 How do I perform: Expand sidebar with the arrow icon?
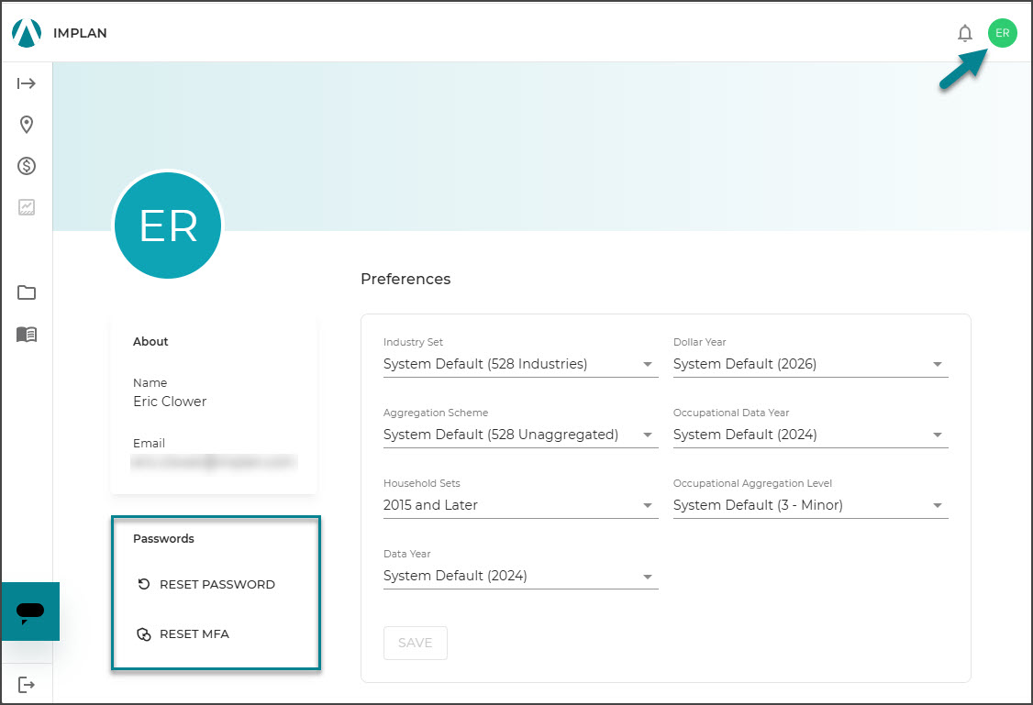[x=27, y=83]
